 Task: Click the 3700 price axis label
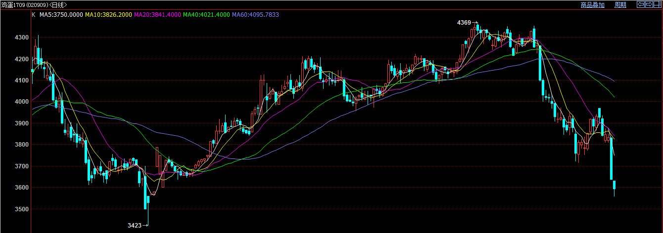pos(21,166)
